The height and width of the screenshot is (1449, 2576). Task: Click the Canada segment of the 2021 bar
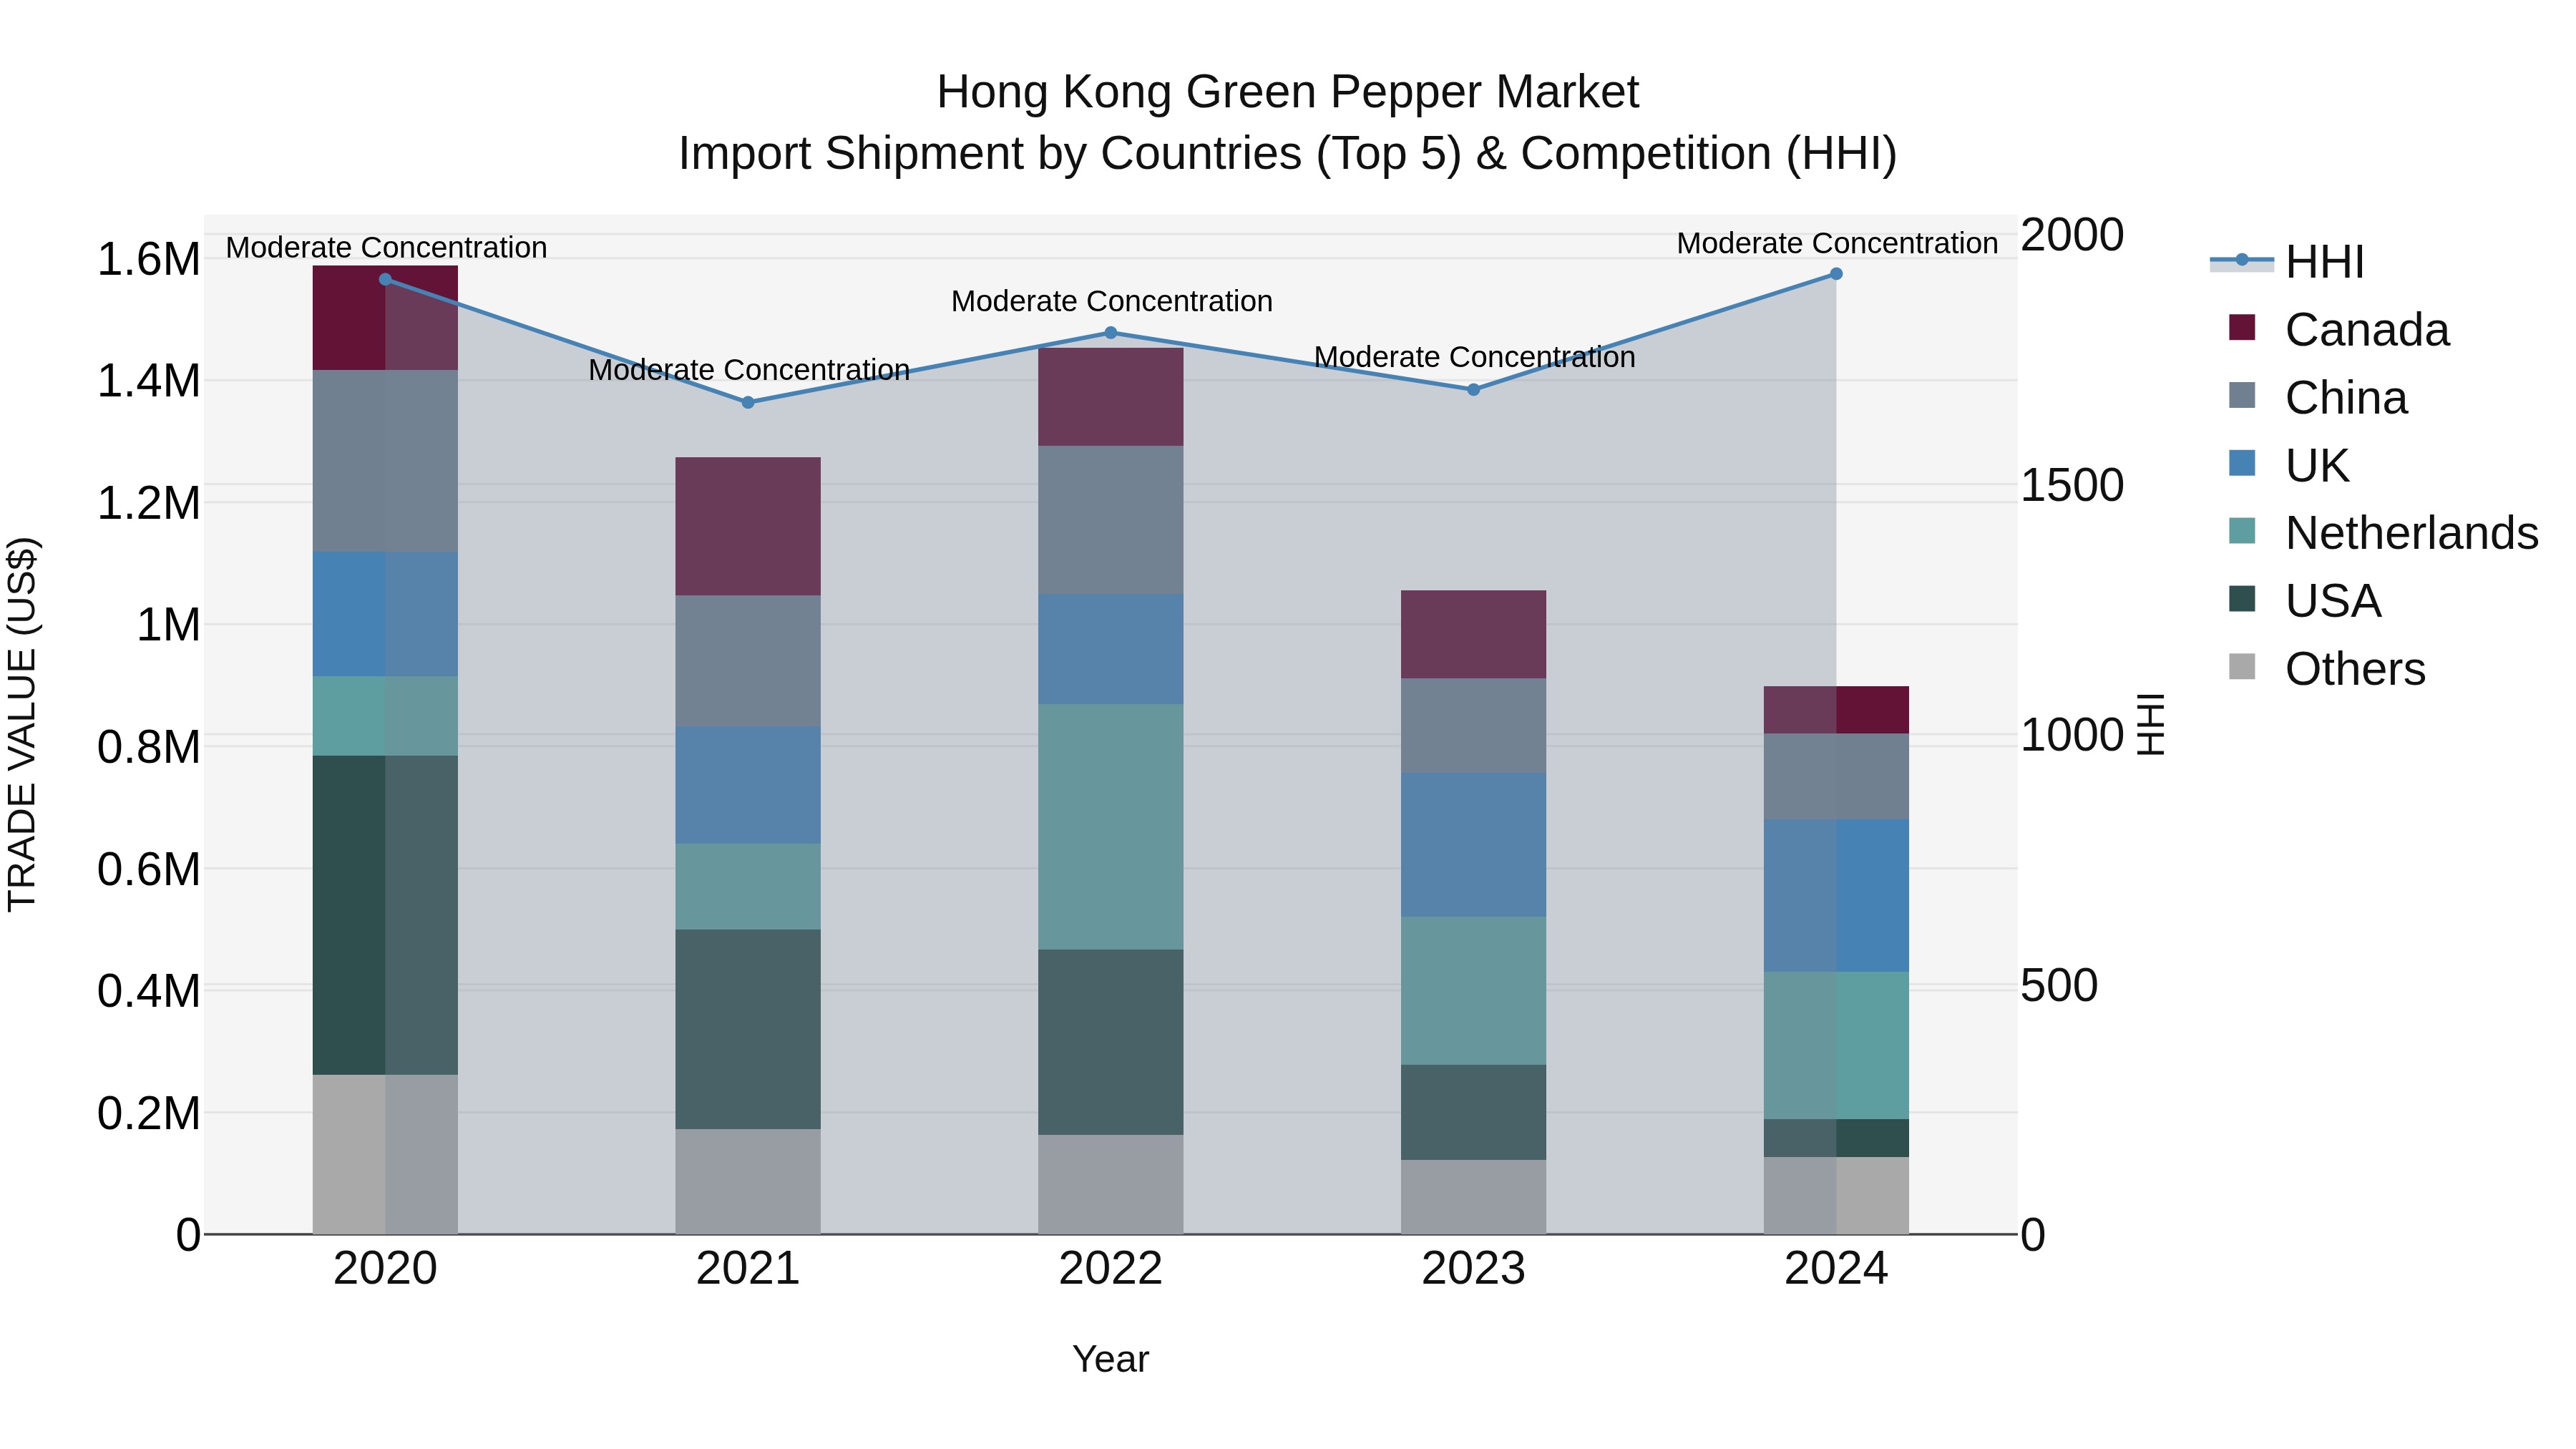tap(748, 526)
